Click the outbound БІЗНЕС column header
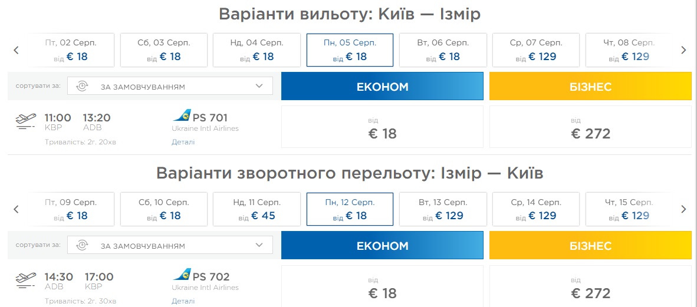Screen dimensions: 697x307 click(x=590, y=87)
